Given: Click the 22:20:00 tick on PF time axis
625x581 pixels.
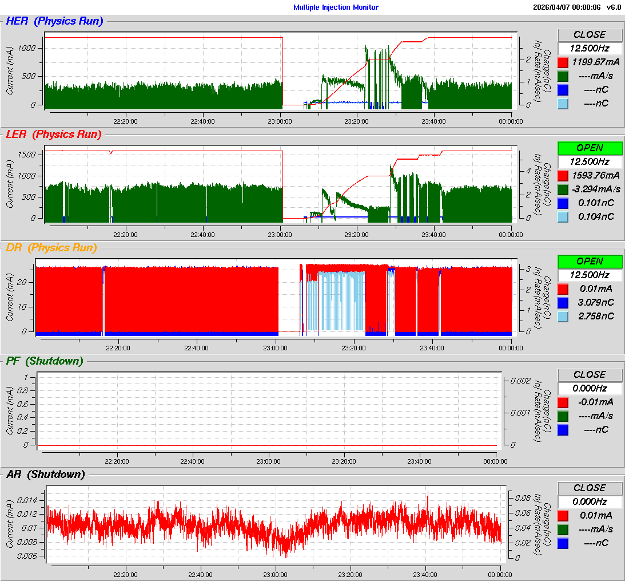Looking at the screenshot, I should [117, 461].
